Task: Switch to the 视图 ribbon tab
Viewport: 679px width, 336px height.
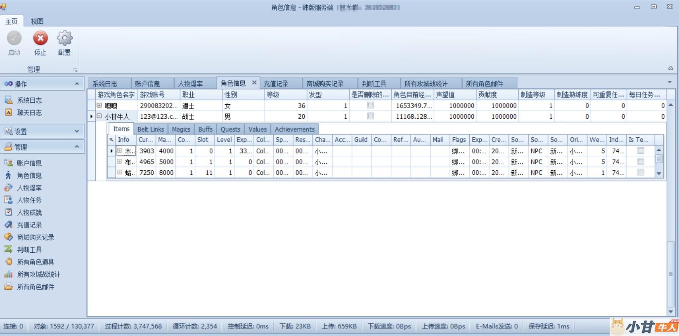Action: click(37, 21)
